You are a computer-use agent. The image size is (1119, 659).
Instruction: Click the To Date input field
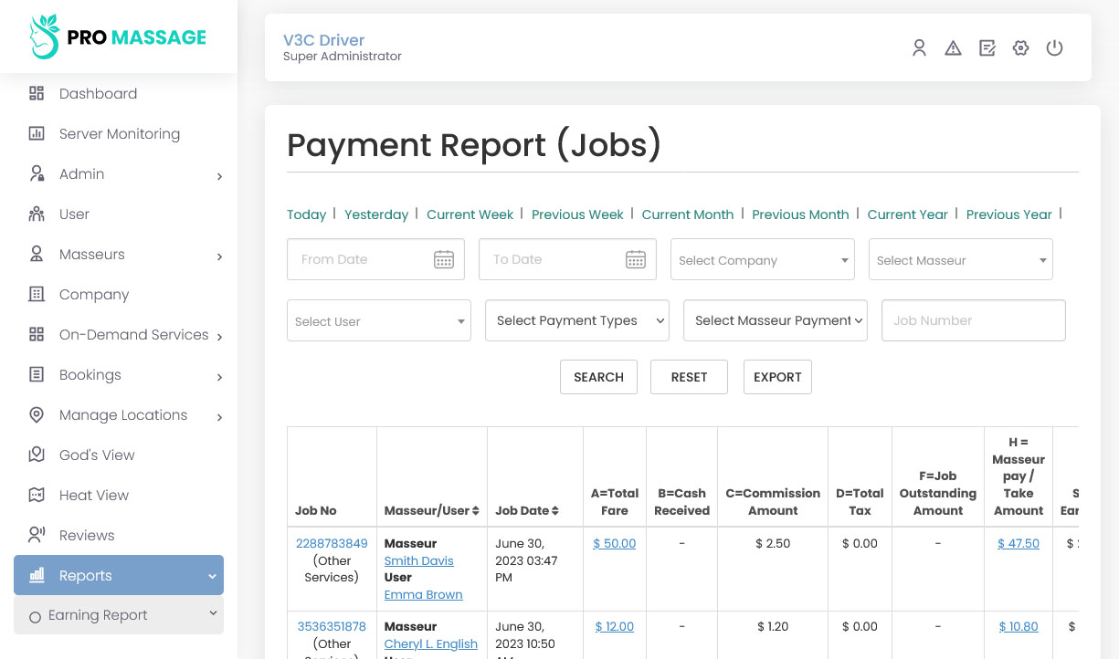(567, 259)
